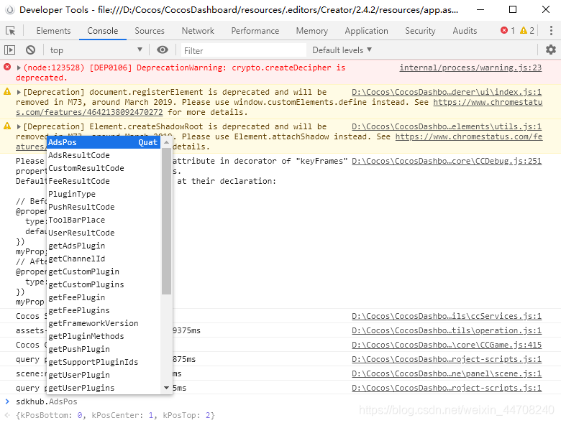The image size is (561, 423).
Task: Open console settings gear icon
Action: point(551,50)
